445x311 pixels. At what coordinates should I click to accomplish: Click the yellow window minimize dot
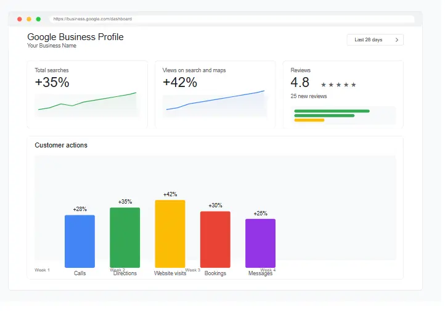[29, 19]
